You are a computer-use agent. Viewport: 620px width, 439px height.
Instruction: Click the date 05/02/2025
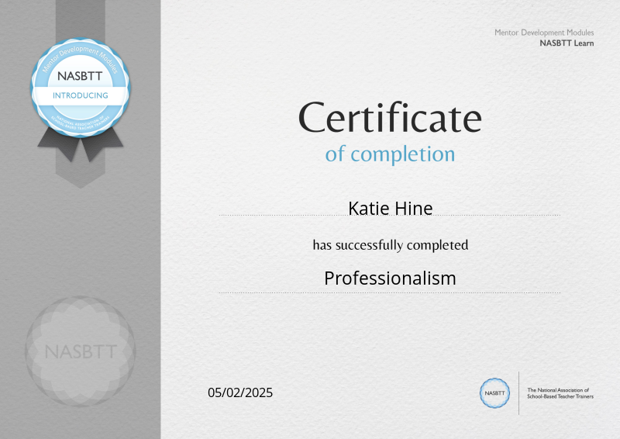pyautogui.click(x=240, y=392)
